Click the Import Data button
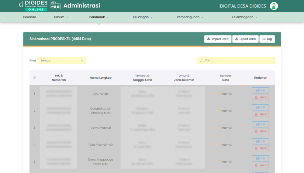304x173 pixels. (x=218, y=39)
